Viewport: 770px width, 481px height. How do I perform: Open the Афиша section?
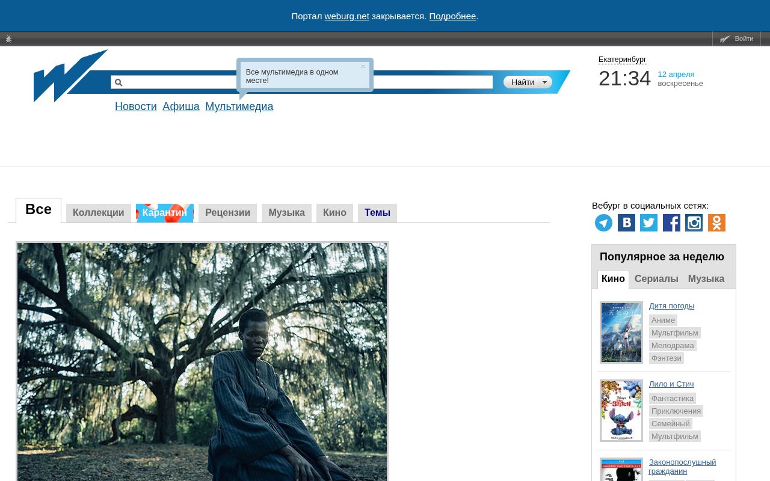(181, 106)
